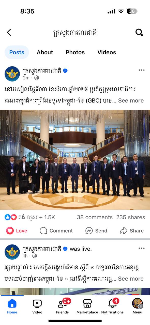The height and width of the screenshot is (325, 150).
Task: Open three-dot options on first post
Action: coord(141,70)
